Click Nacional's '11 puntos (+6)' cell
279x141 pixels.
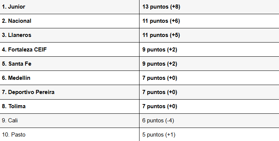tap(209, 21)
